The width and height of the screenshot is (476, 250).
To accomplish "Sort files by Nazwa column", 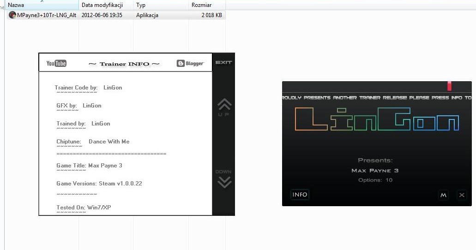I will 42,5.
